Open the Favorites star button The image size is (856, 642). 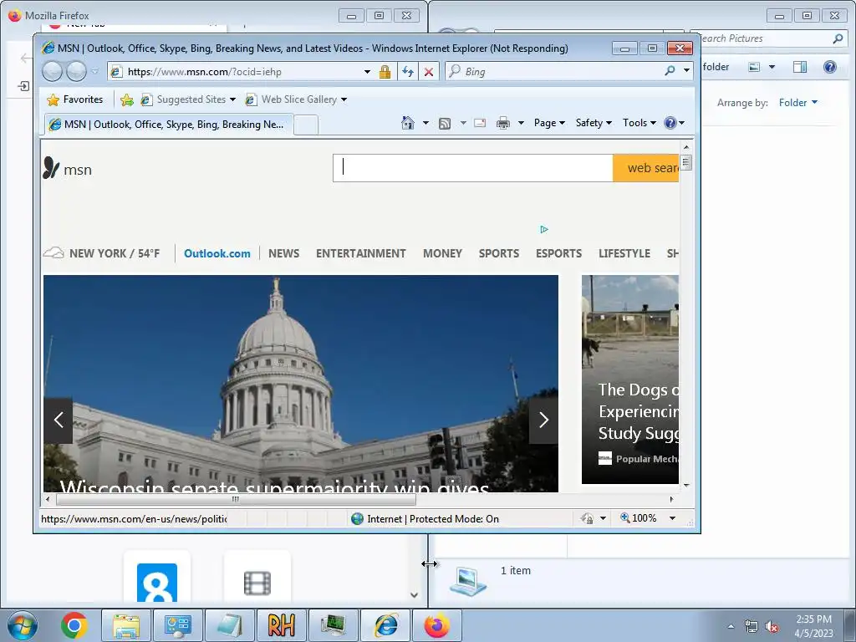74,99
